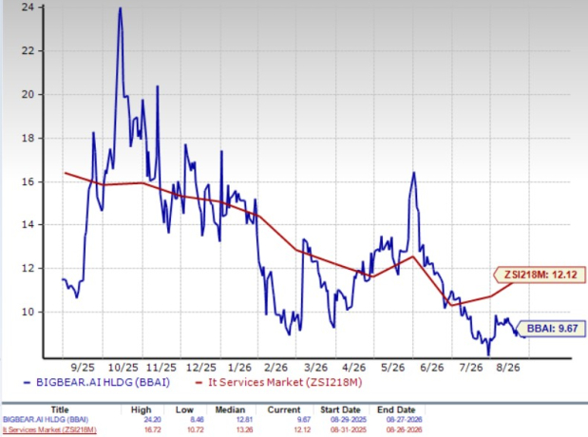This screenshot has width=588, height=437.
Task: Click the Title column header
Action: 60,409
